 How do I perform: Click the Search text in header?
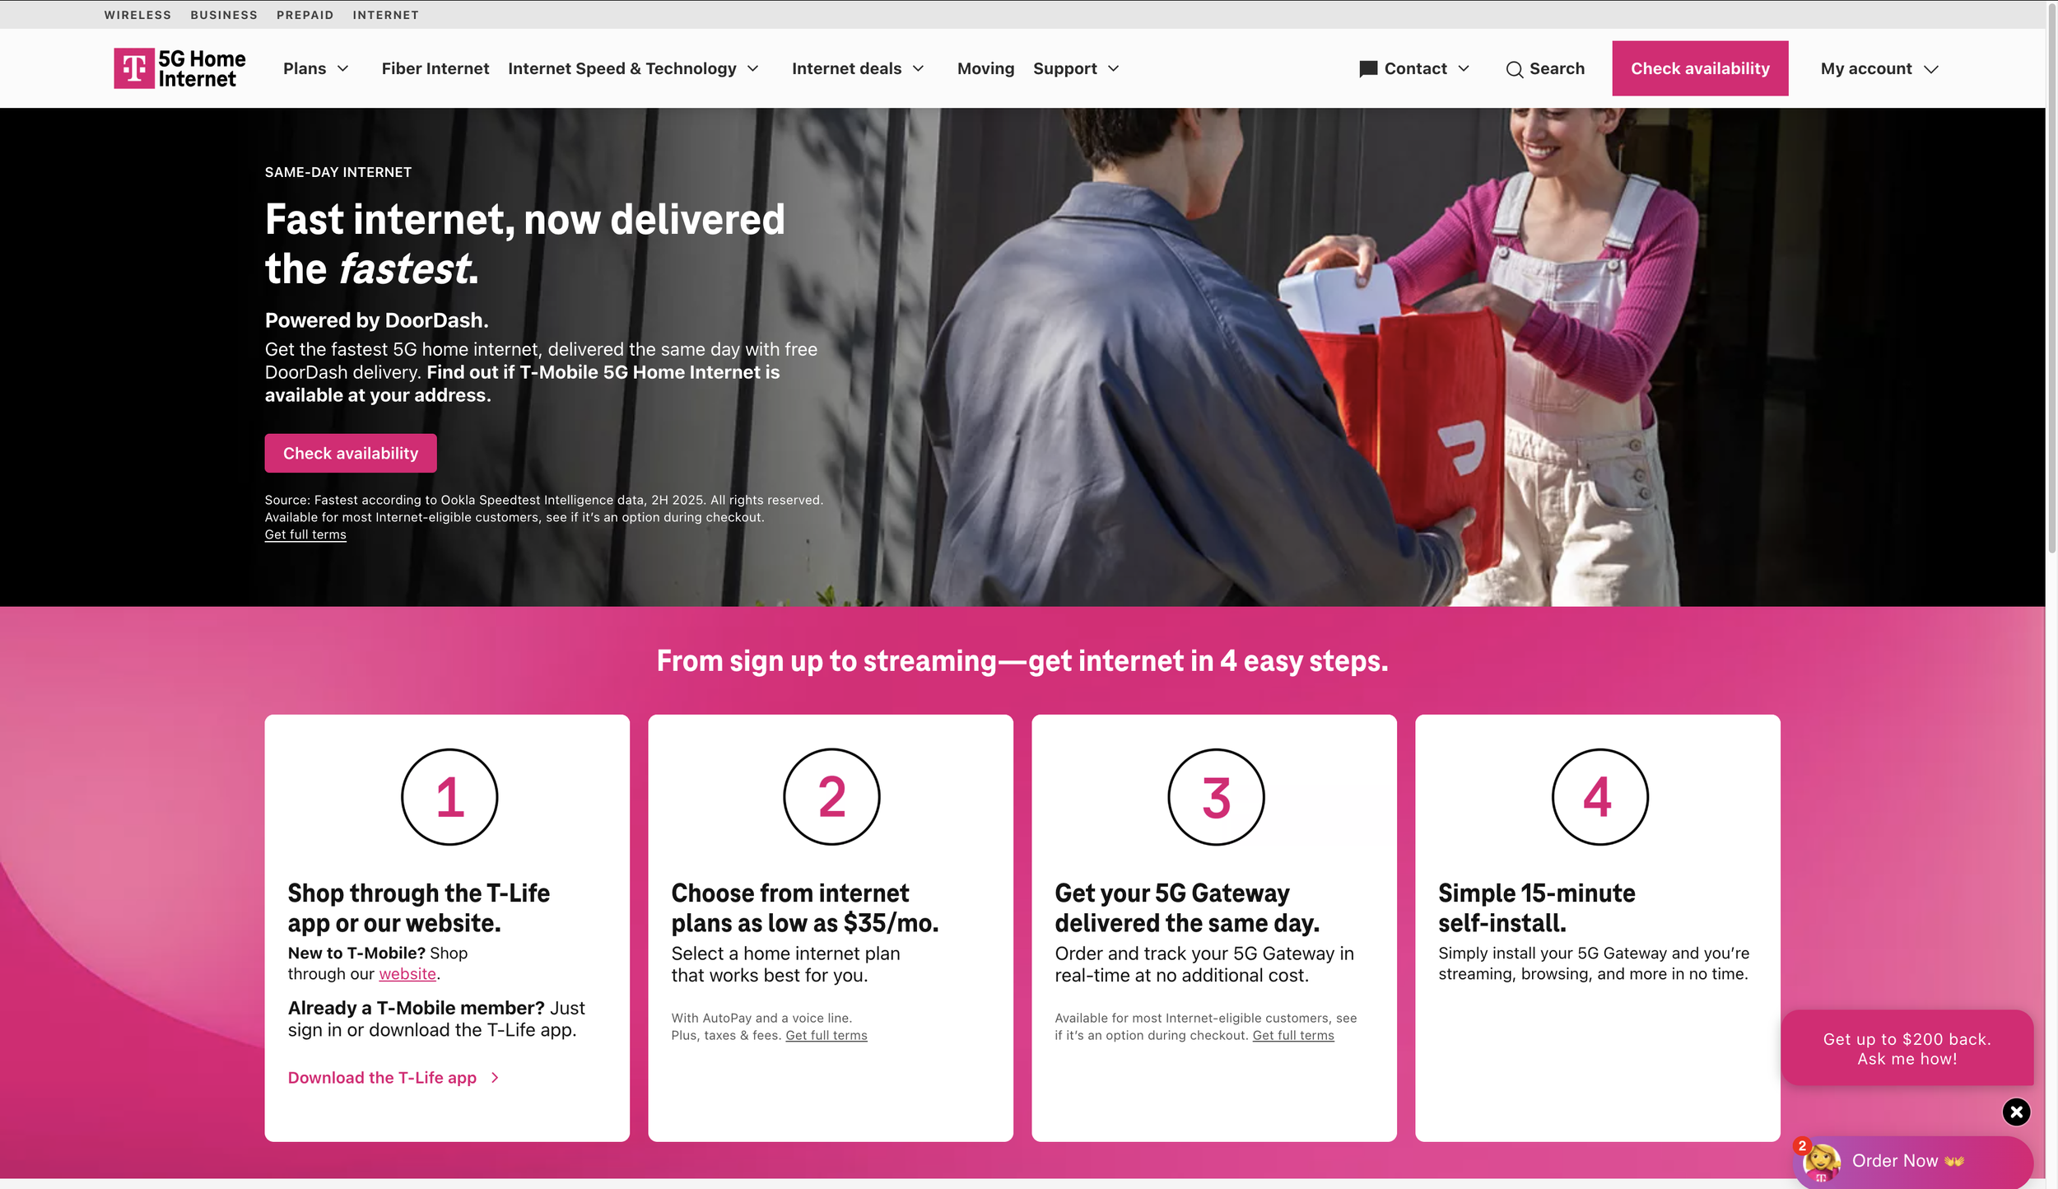coord(1557,69)
